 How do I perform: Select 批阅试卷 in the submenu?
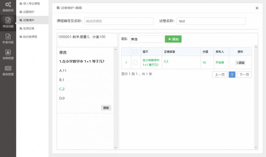click(29, 28)
